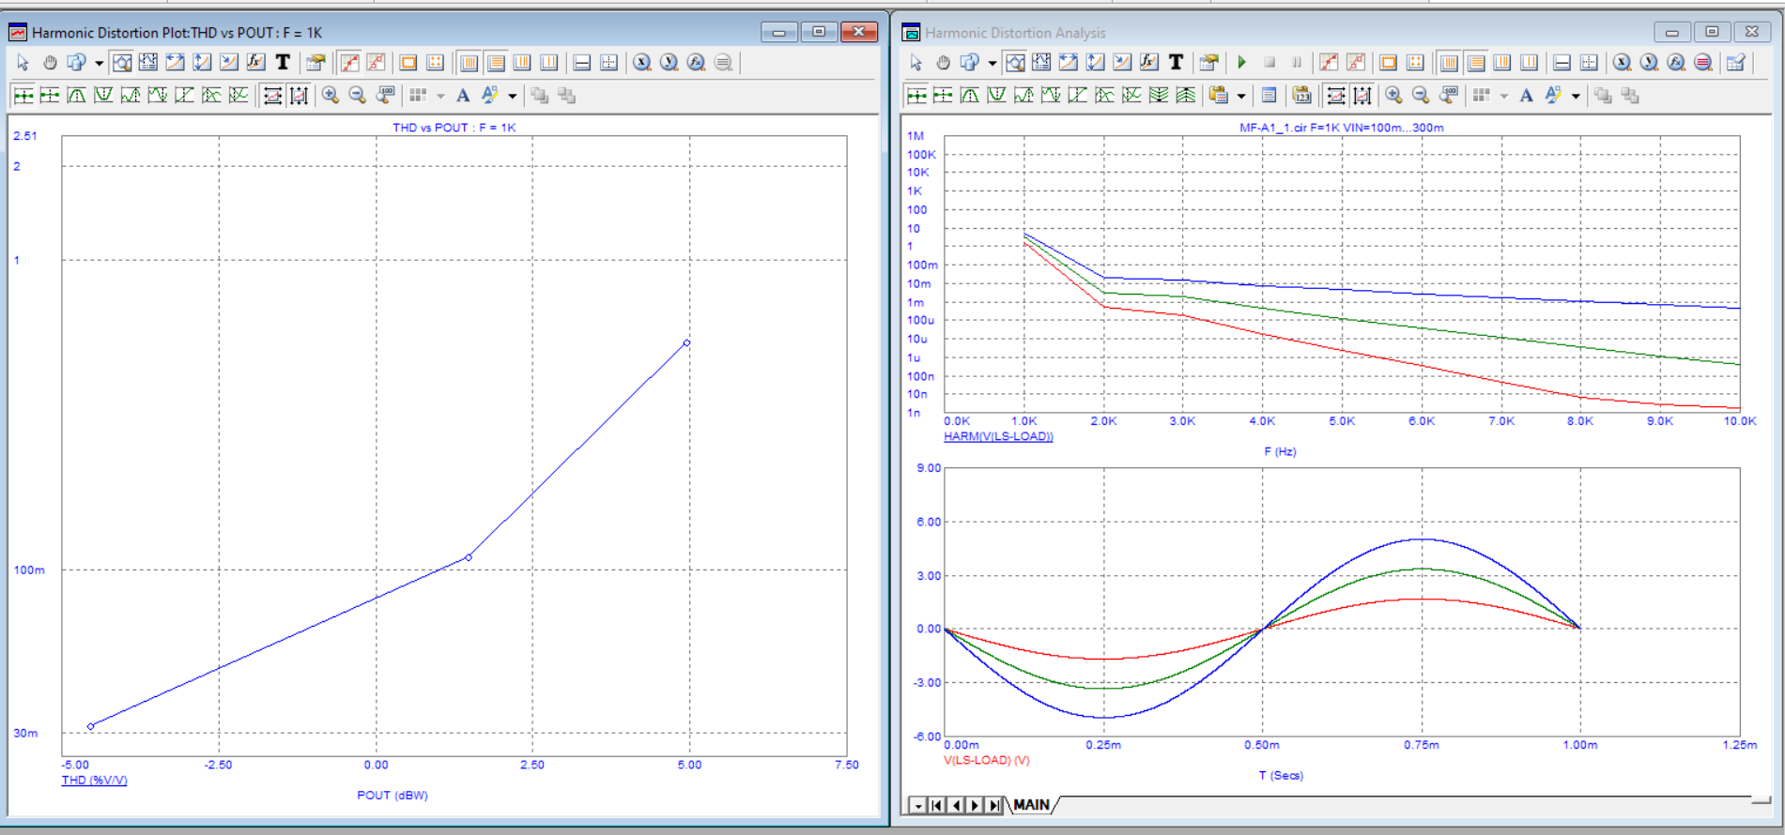
Task: Select the MAIN page tab
Action: pyautogui.click(x=1032, y=805)
